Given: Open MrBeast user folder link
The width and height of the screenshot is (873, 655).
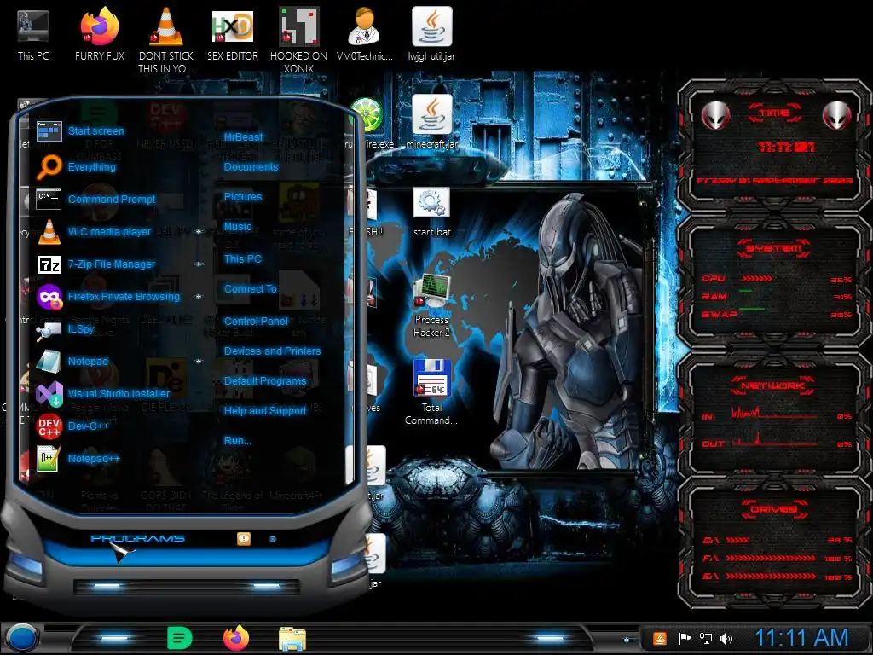Looking at the screenshot, I should (243, 137).
